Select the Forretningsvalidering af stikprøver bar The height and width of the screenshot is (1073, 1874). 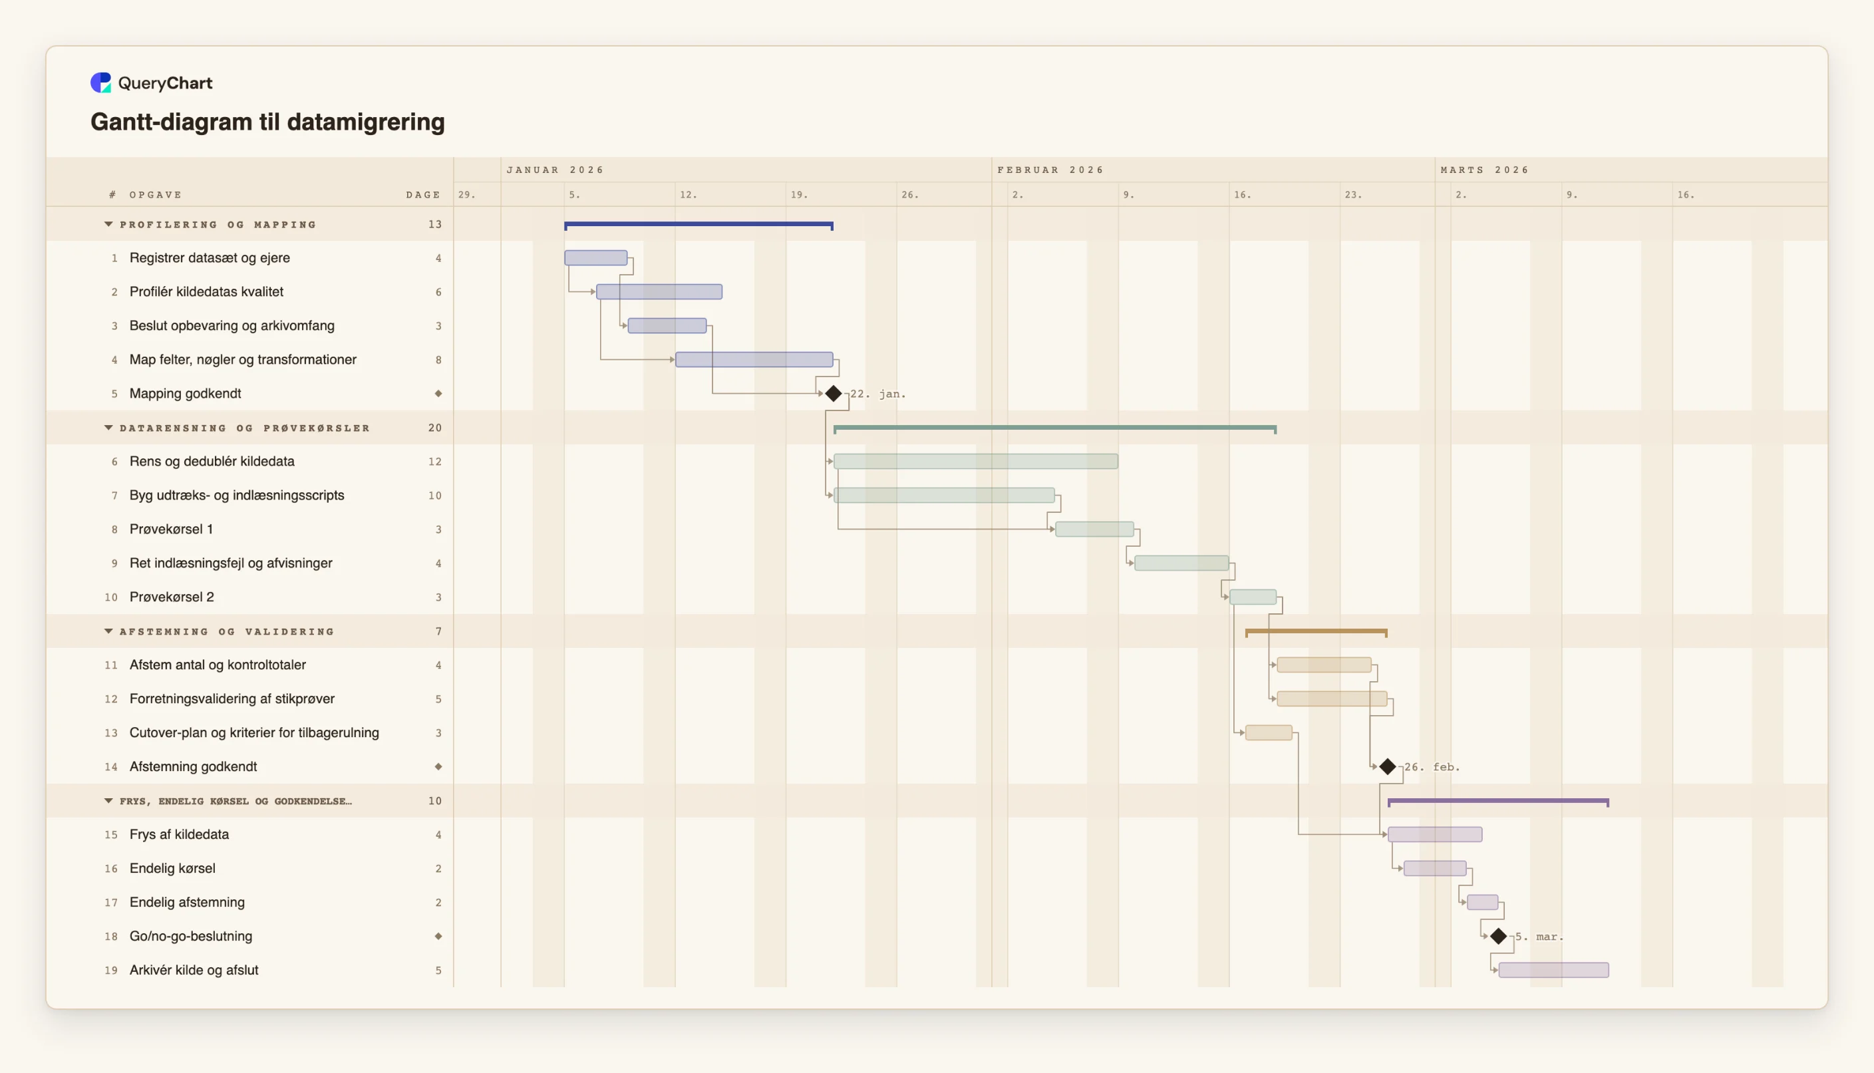[x=1332, y=698]
